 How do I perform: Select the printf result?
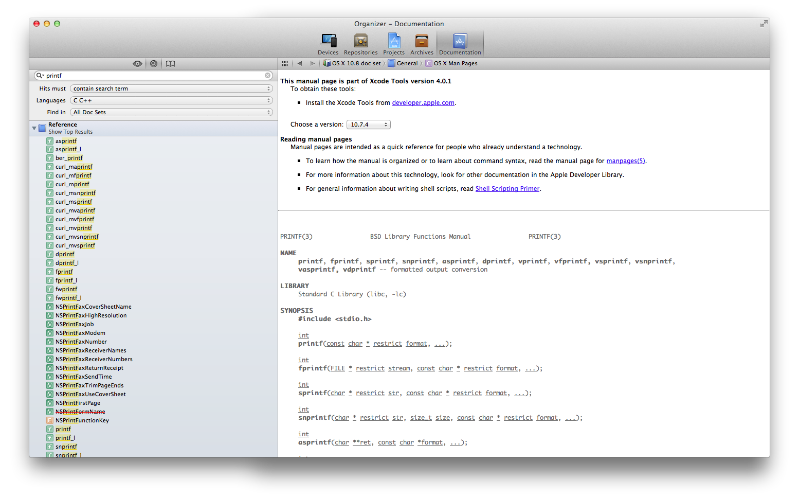63,429
